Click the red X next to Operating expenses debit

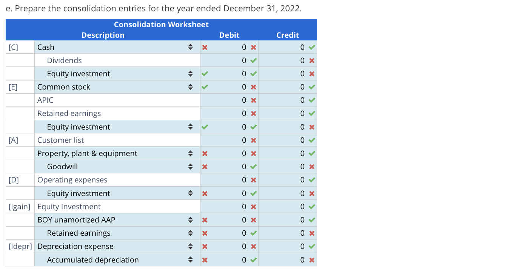253,179
